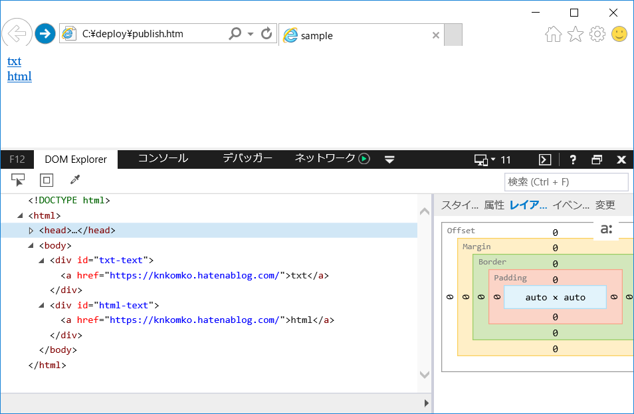The width and height of the screenshot is (634, 414).
Task: Click the smiley feedback icon
Action: click(619, 34)
